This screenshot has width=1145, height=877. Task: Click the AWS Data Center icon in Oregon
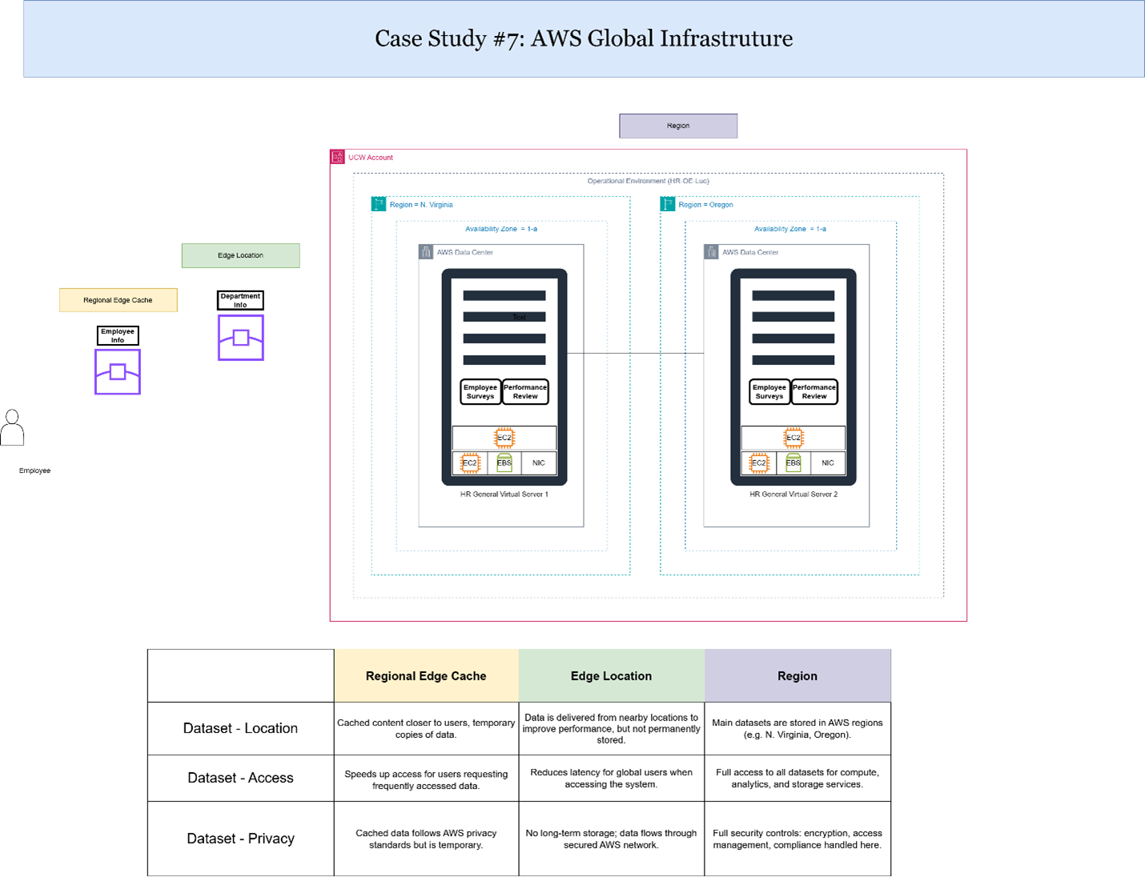point(711,252)
